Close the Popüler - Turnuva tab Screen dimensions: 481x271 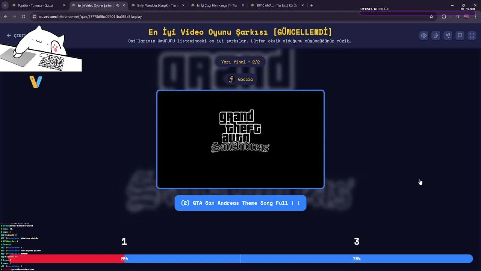pos(64,6)
